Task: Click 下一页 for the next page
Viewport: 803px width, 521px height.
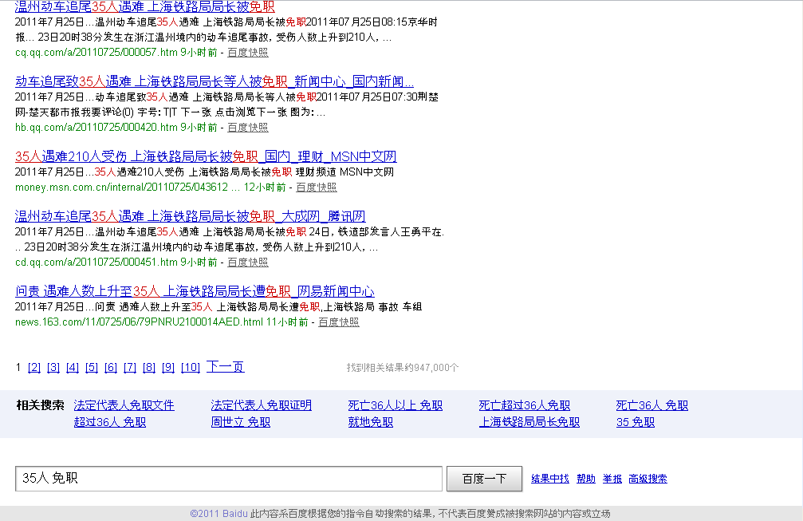Action: (x=226, y=367)
